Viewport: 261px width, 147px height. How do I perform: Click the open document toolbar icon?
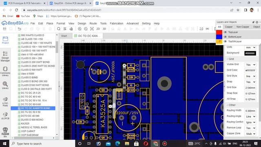point(4,29)
